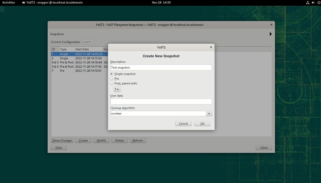The width and height of the screenshot is (321, 183).
Task: Open the Cleanup algorithm dropdown
Action: point(209,113)
